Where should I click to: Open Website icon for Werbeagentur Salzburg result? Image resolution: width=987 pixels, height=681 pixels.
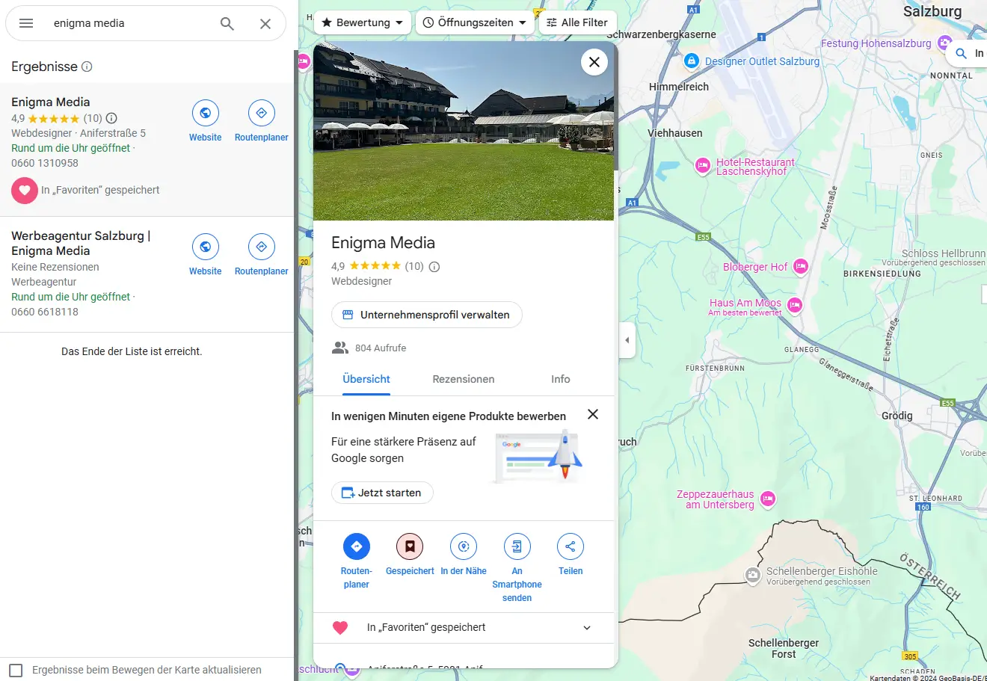click(x=206, y=247)
